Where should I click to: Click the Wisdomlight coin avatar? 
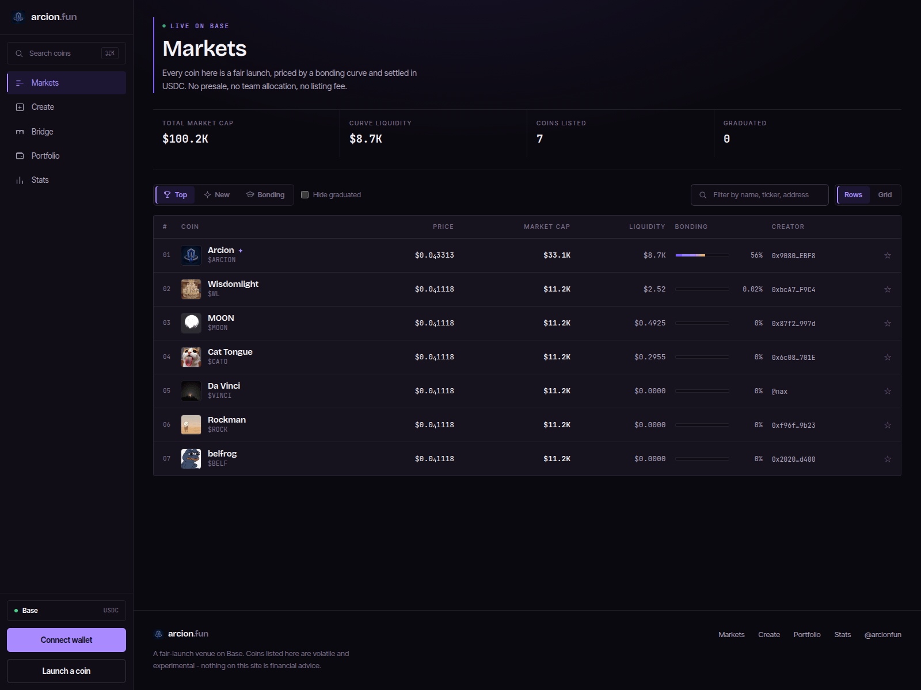tap(191, 289)
